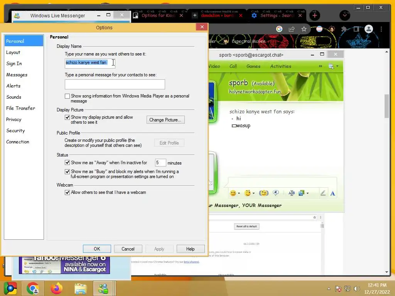395x296 pixels.
Task: Open the wink picker in chat window
Action: click(x=248, y=193)
